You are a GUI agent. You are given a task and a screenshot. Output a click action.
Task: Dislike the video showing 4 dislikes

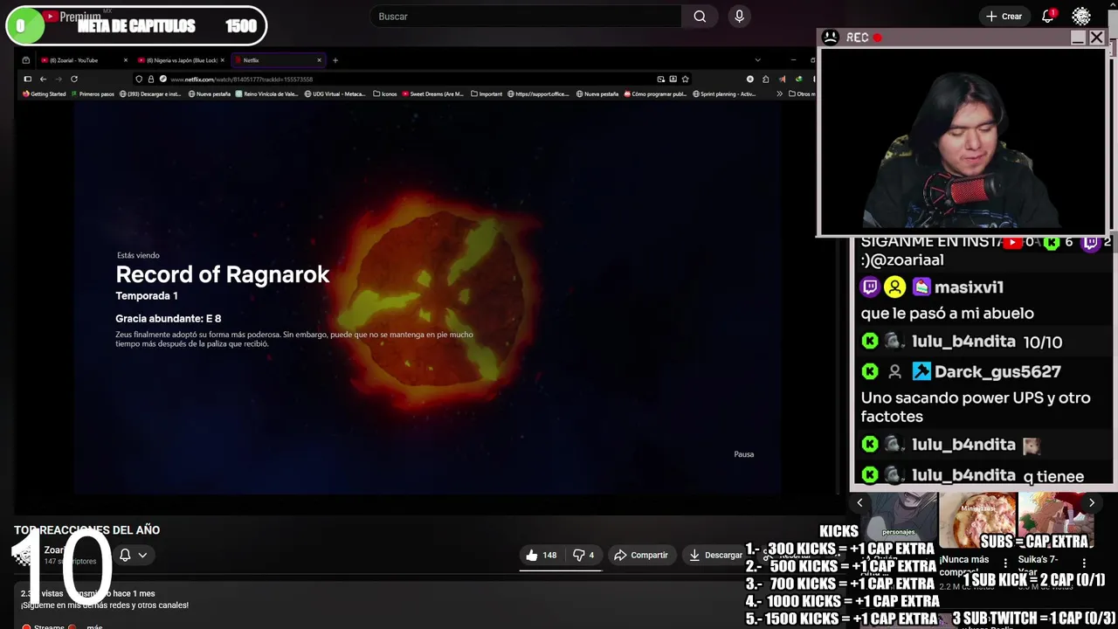click(x=583, y=555)
